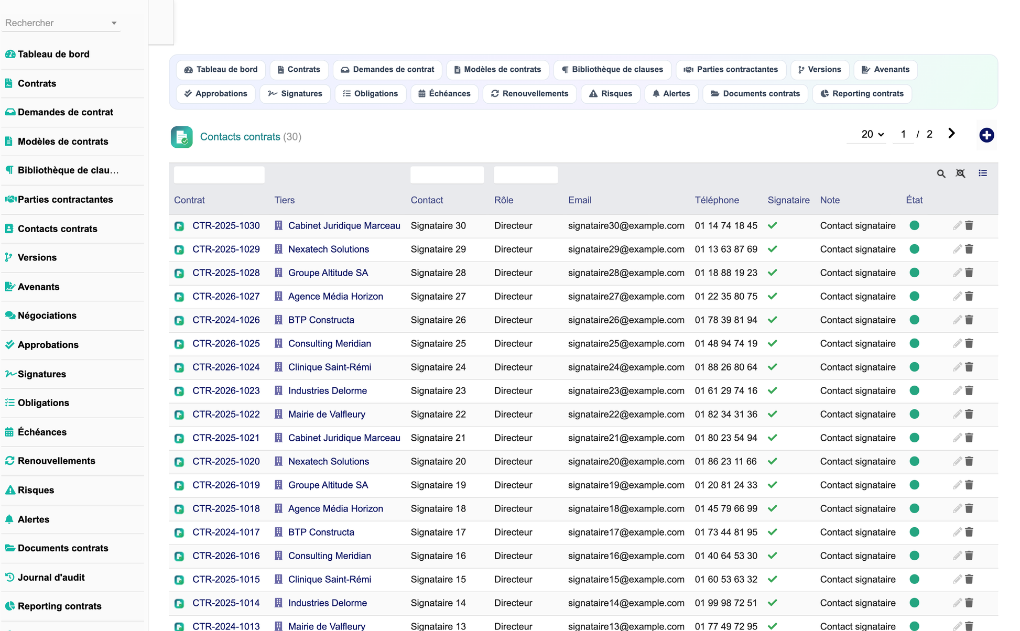Open Journal d'audit in the sidebar

click(x=73, y=578)
